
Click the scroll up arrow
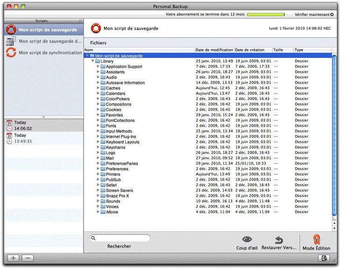click(334, 223)
